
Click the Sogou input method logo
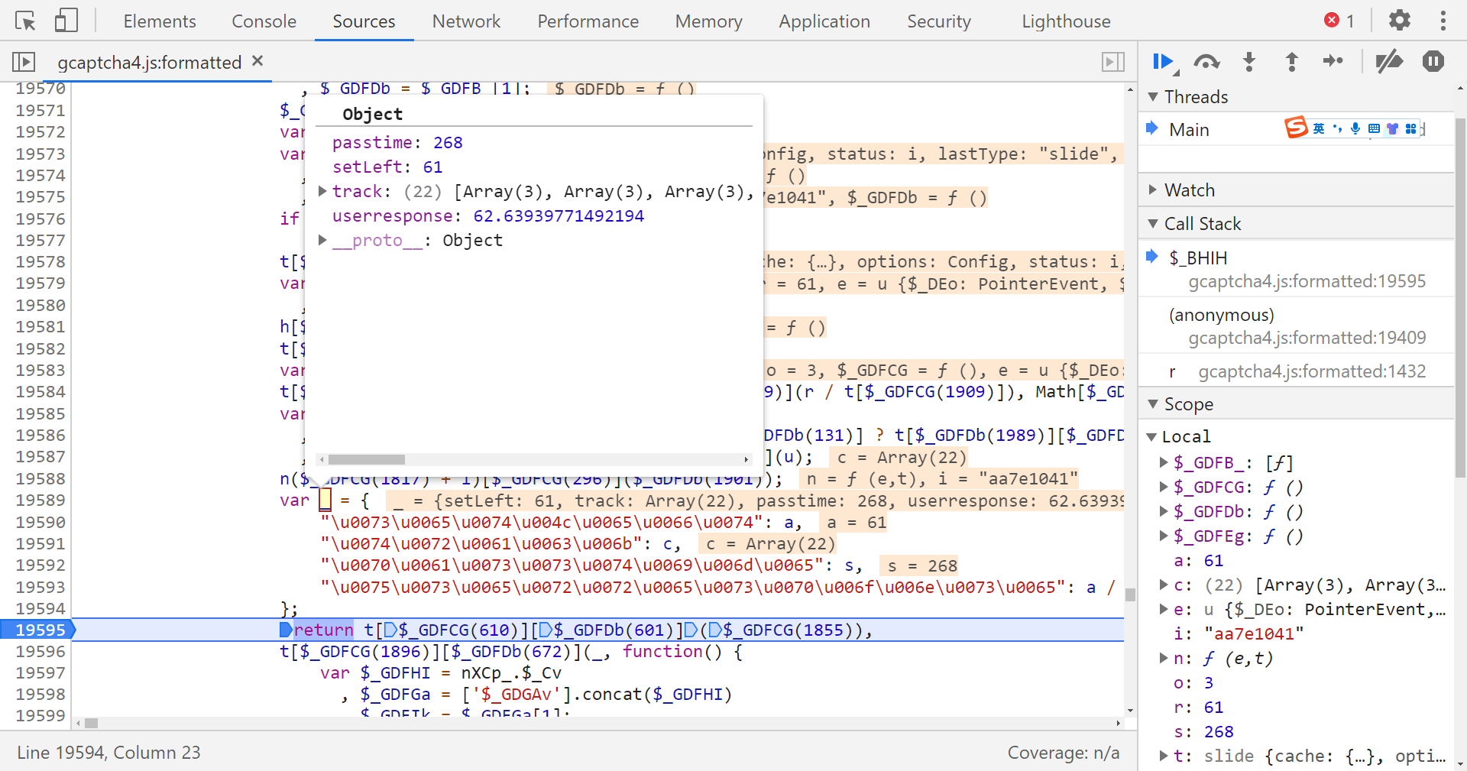click(1296, 128)
